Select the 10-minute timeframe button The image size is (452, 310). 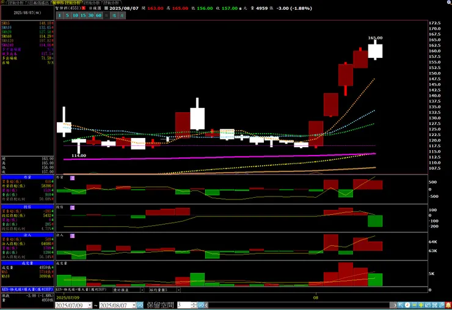(75, 15)
